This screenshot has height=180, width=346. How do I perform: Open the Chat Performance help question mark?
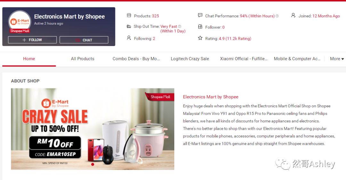coord(277,16)
